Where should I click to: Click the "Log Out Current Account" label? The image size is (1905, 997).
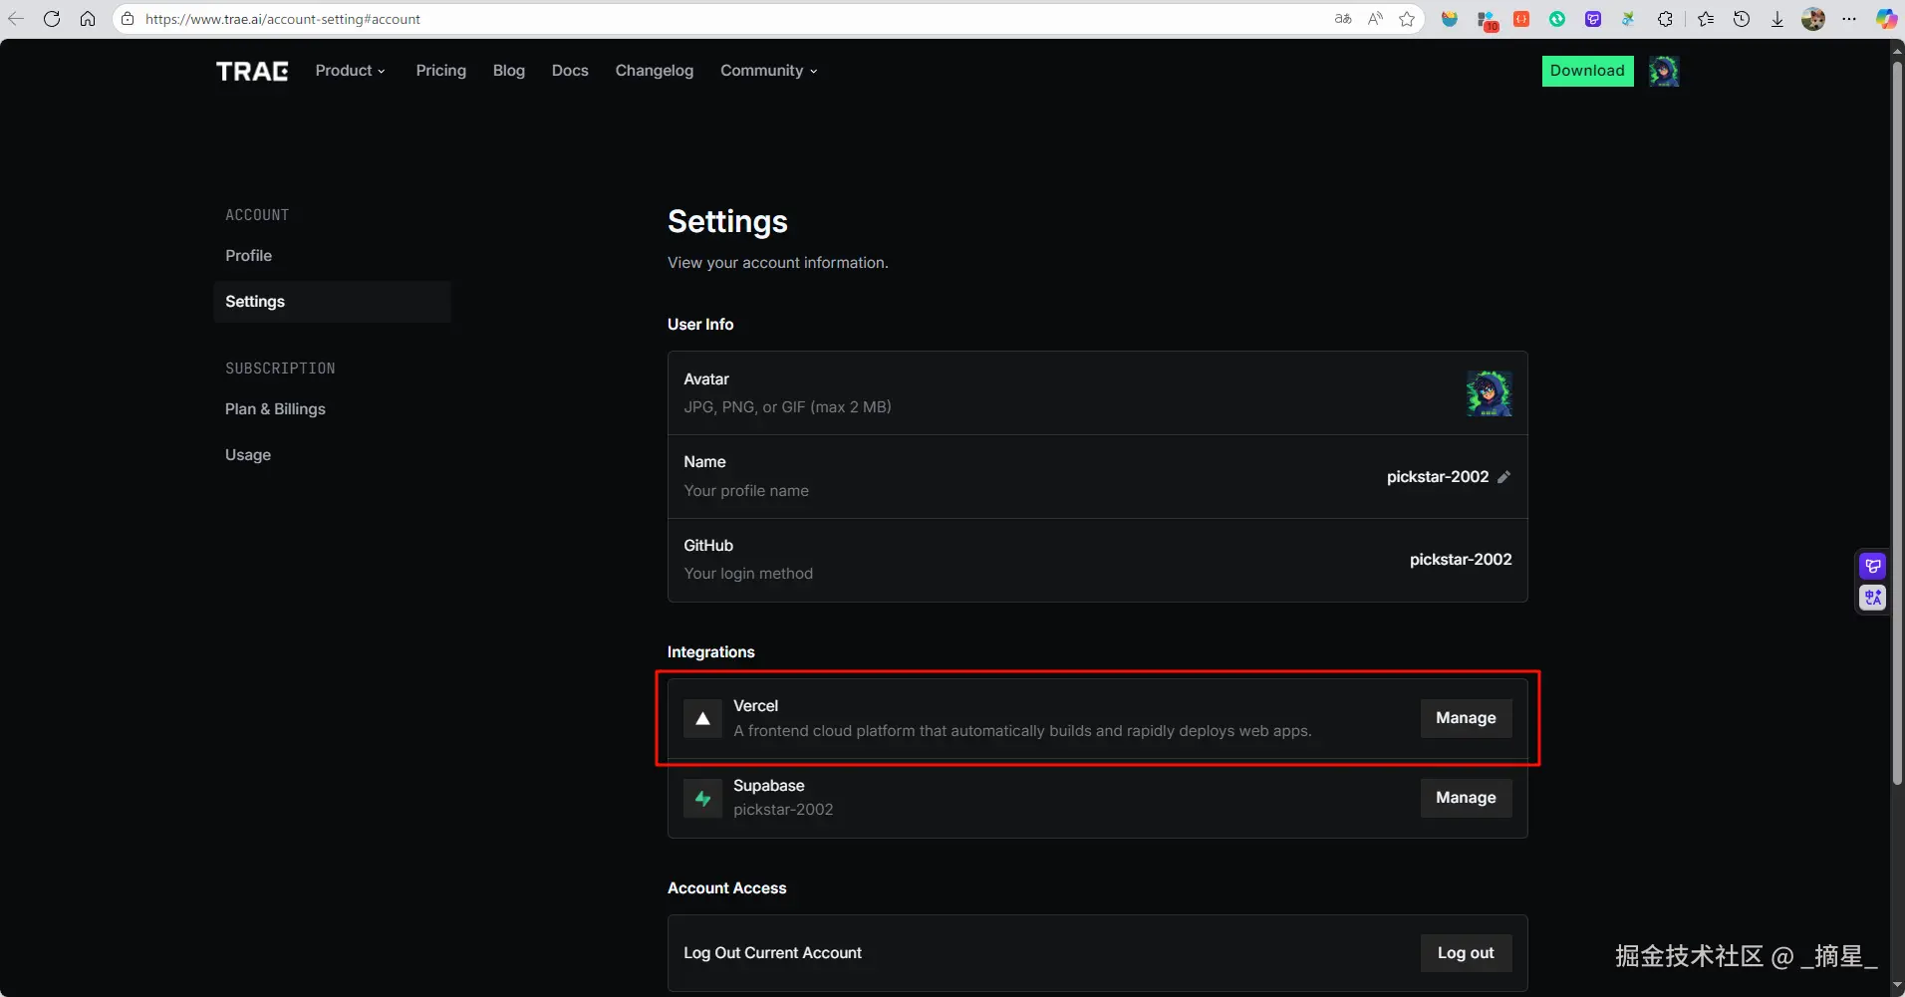pyautogui.click(x=772, y=953)
